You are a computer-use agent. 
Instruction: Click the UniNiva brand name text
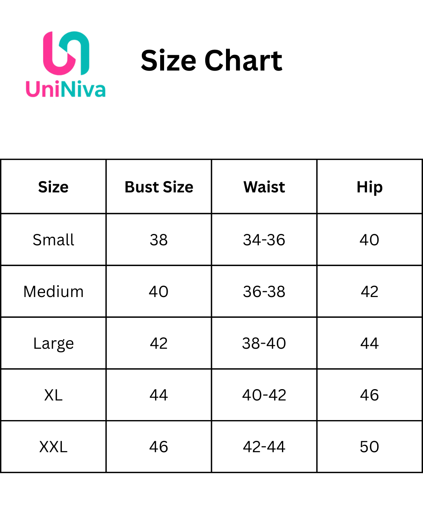tap(66, 89)
